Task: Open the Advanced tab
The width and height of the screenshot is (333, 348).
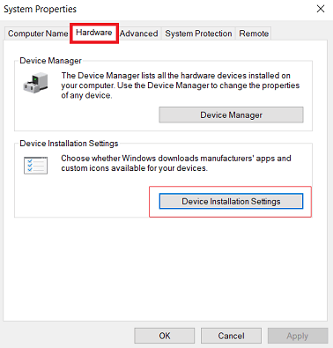Action: coord(138,33)
